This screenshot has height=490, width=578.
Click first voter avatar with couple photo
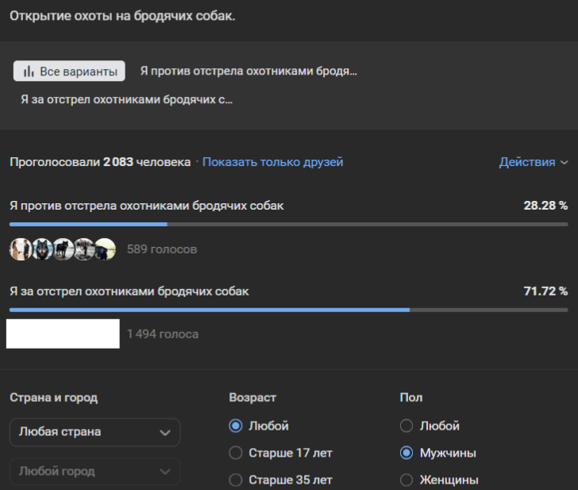21,249
